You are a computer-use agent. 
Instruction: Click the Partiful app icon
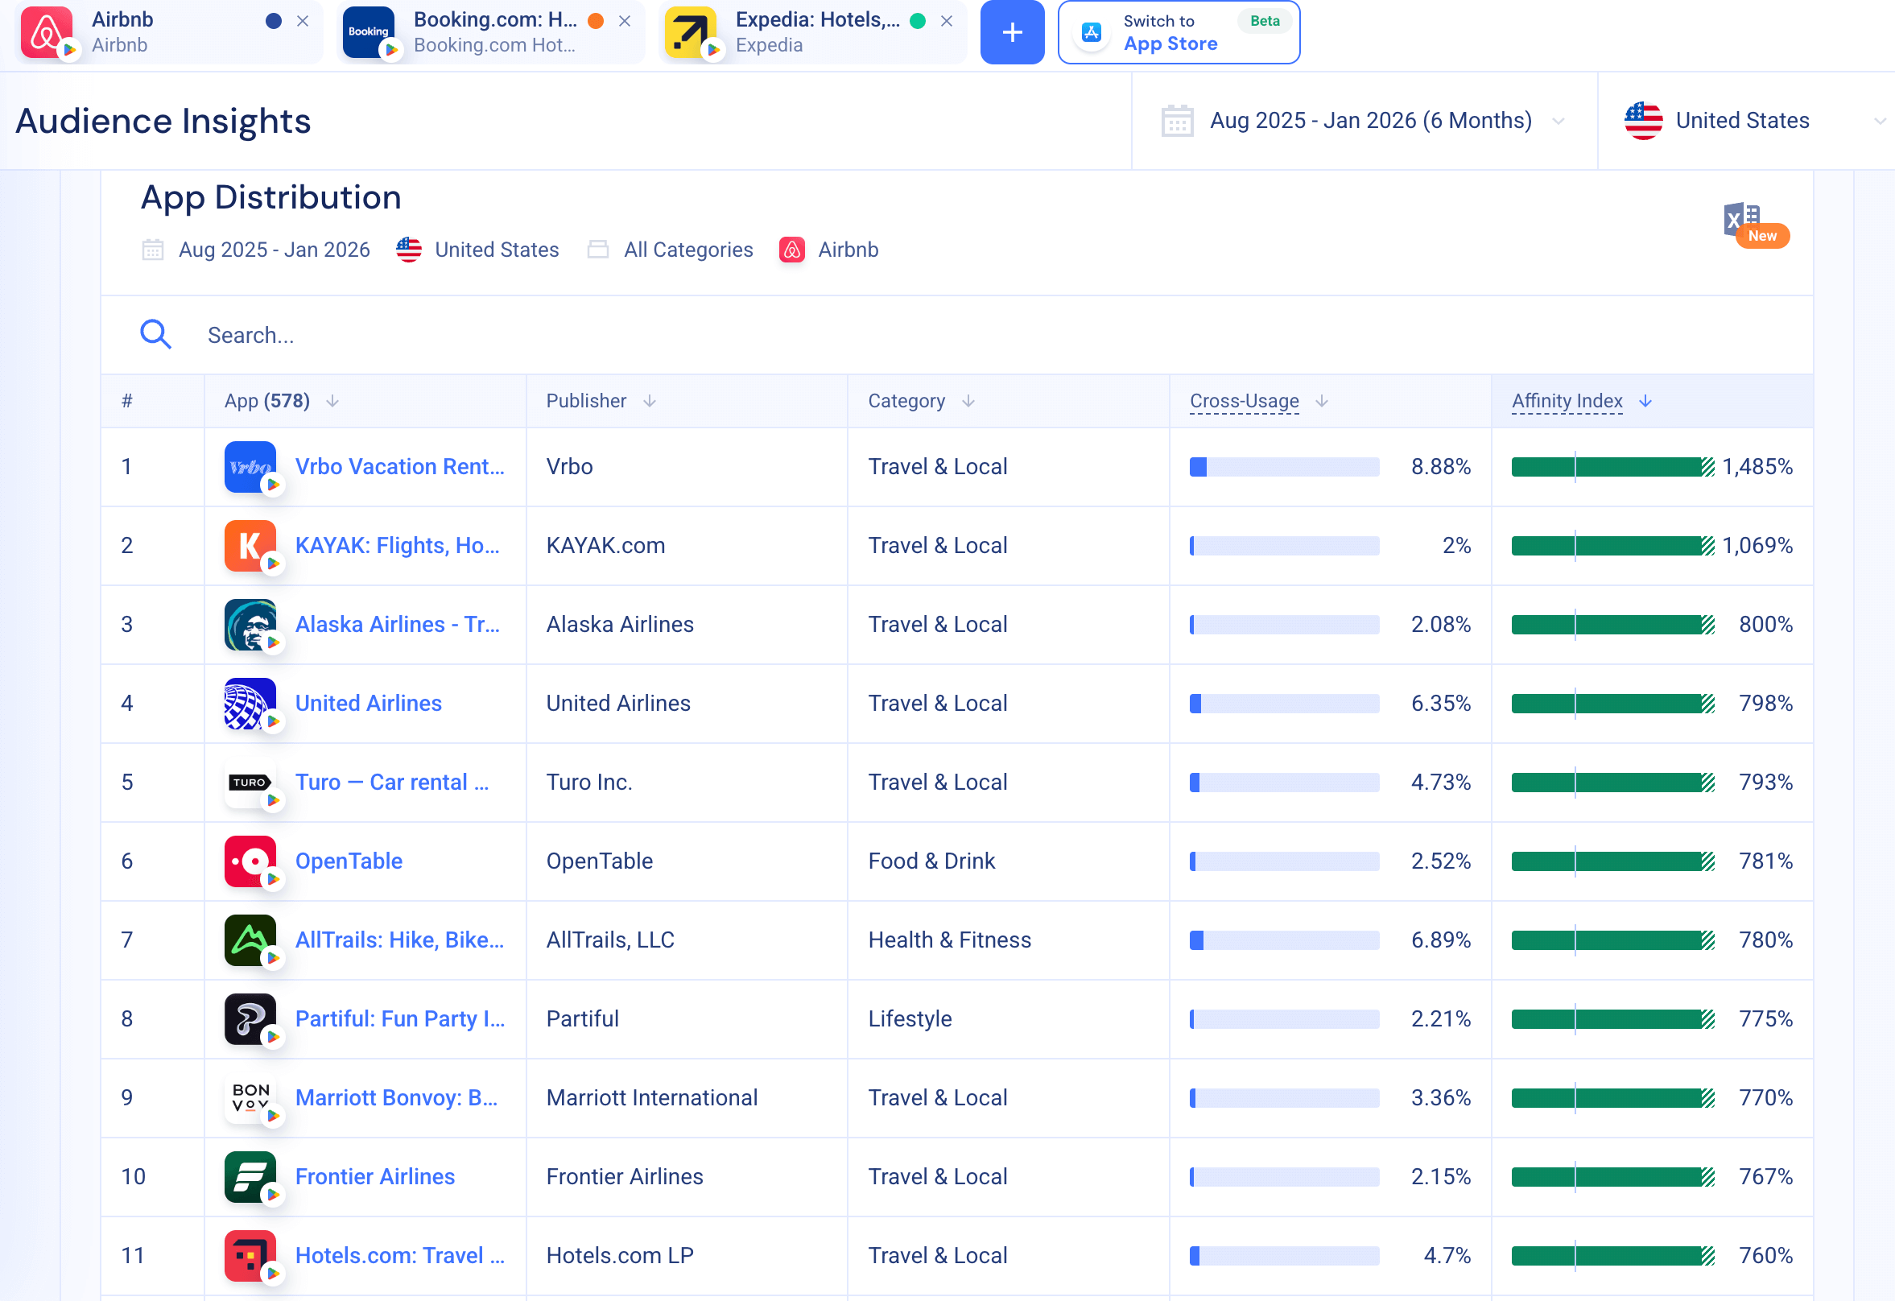point(250,1018)
